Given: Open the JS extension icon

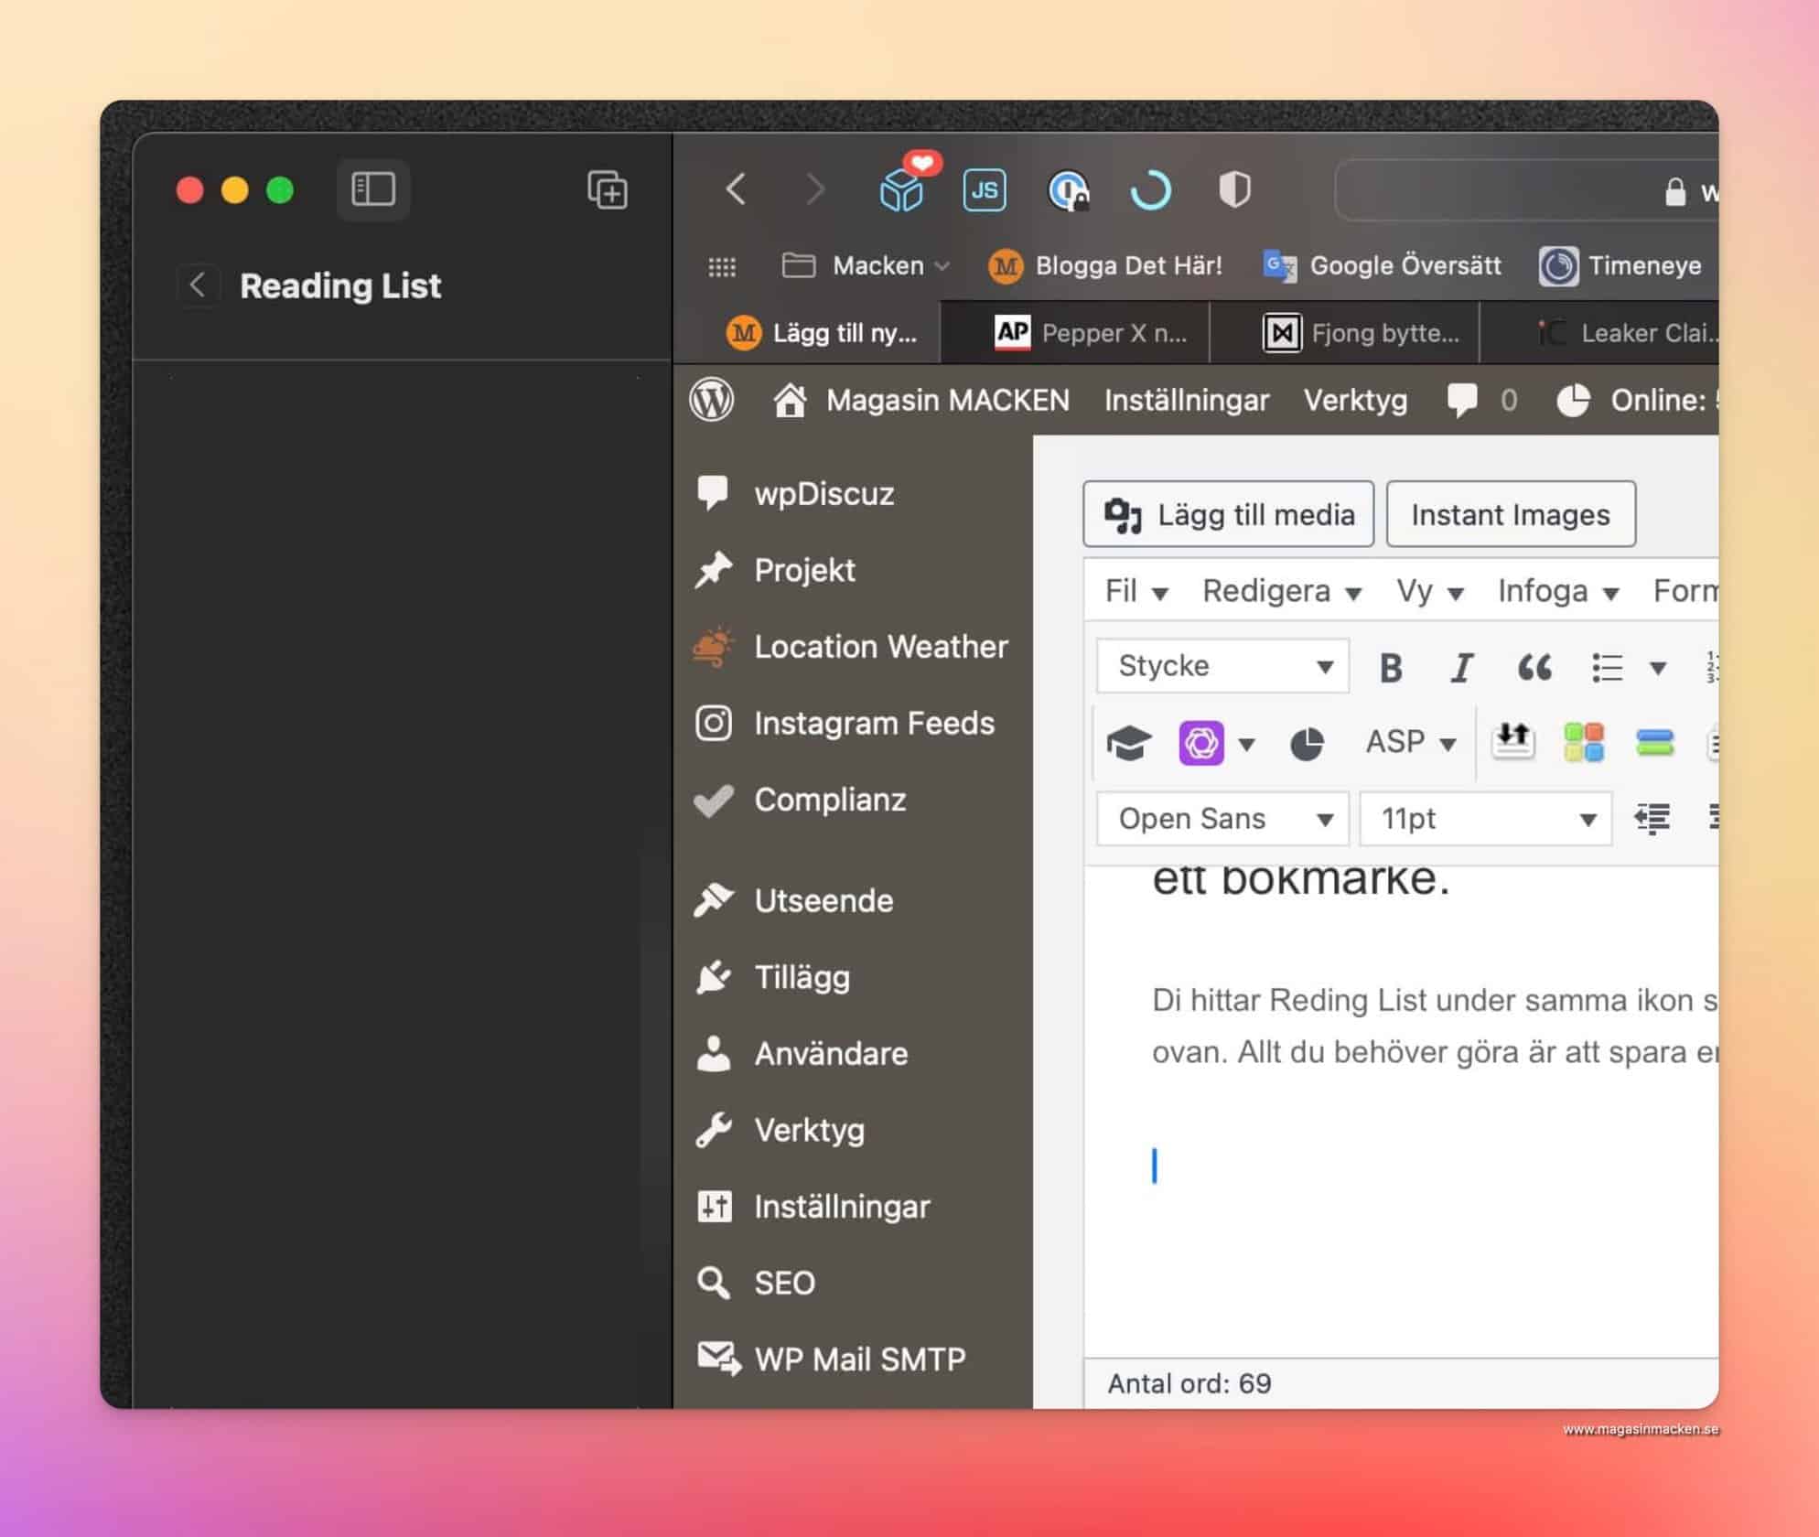Looking at the screenshot, I should 985,190.
